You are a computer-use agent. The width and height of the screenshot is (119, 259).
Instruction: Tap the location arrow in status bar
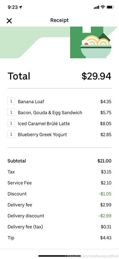point(21,7)
